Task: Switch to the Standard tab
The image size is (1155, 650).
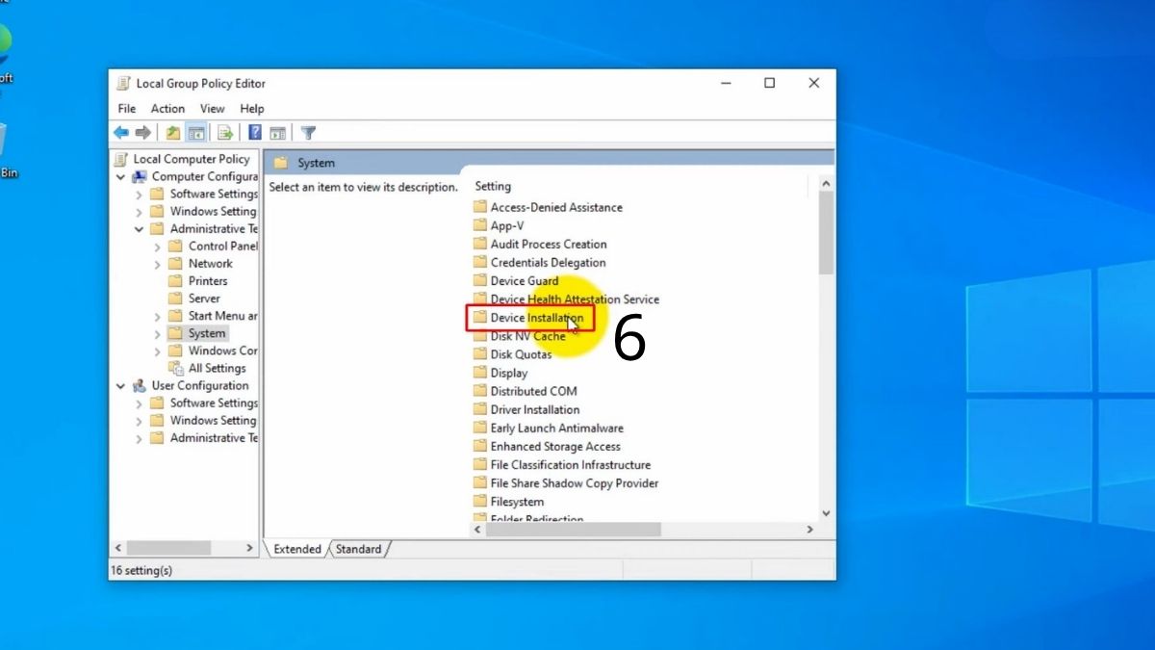Action: pyautogui.click(x=358, y=549)
